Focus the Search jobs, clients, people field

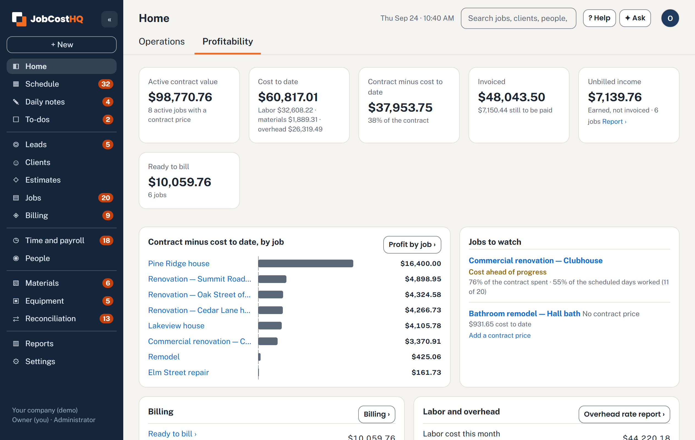tap(518, 18)
